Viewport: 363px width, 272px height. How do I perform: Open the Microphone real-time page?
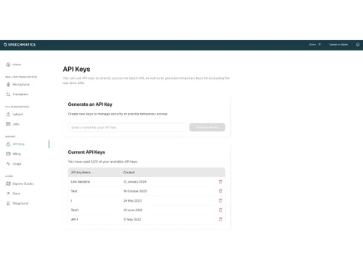[17, 84]
